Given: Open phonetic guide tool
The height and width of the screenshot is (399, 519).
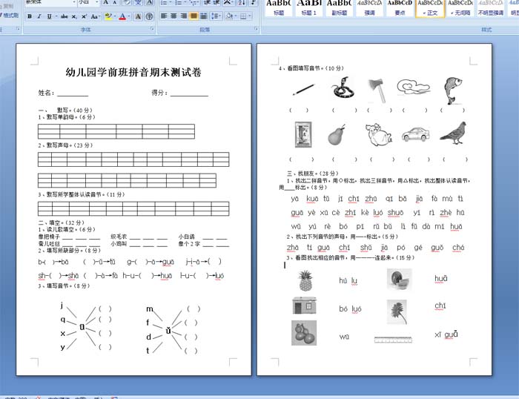Looking at the screenshot, I should [x=138, y=2].
